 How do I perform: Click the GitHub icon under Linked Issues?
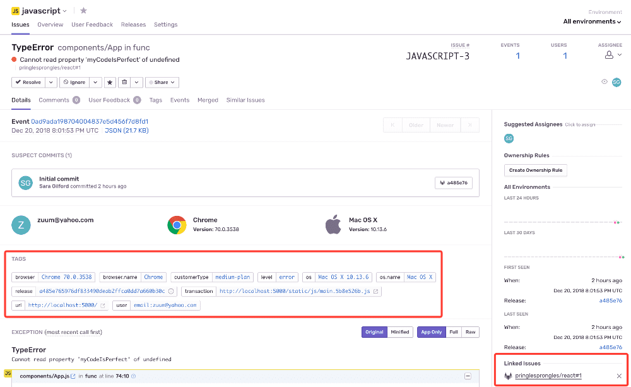pos(509,374)
